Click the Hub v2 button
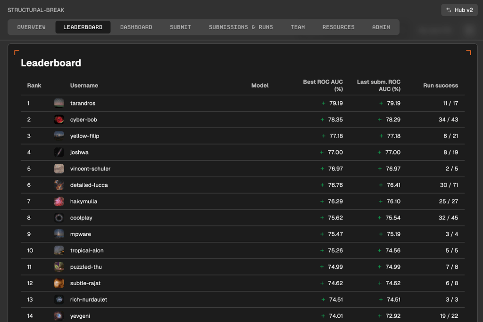Screen dimensions: 483x322 (x=459, y=10)
